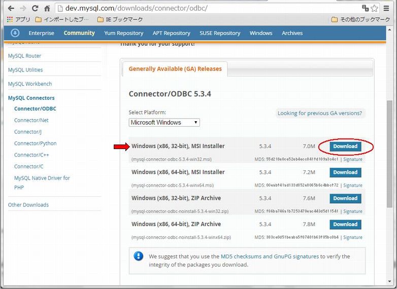The height and width of the screenshot is (289, 397).
Task: Open Looking for previous GA versions link
Action: point(320,113)
